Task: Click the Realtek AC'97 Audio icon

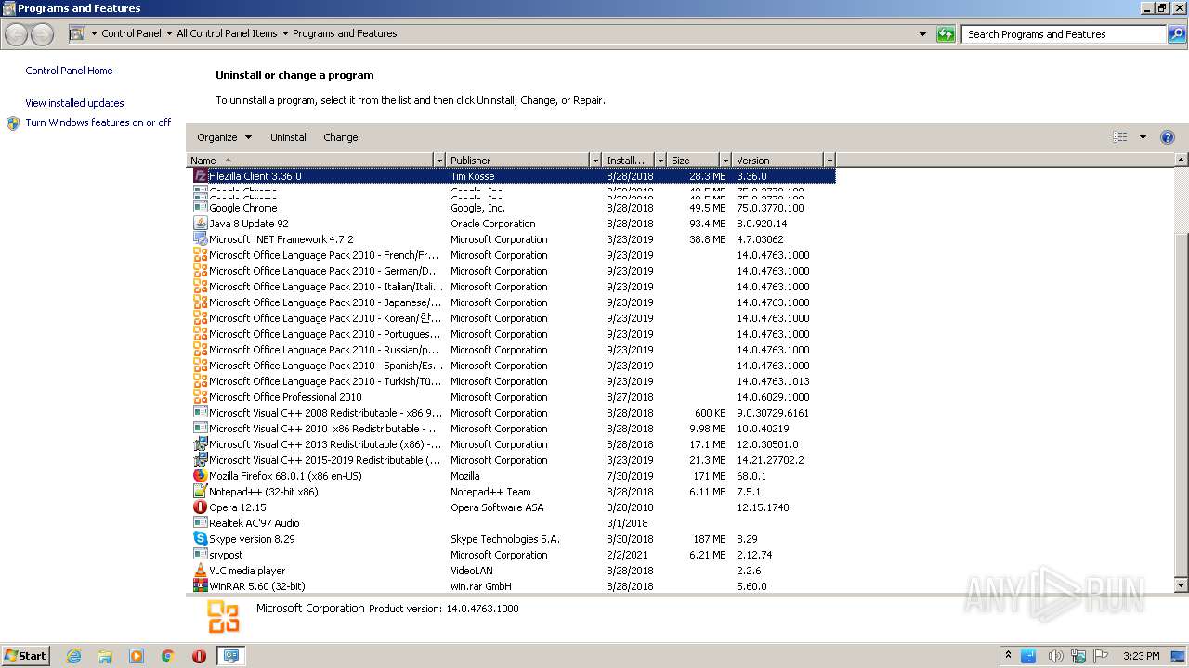Action: tap(200, 523)
